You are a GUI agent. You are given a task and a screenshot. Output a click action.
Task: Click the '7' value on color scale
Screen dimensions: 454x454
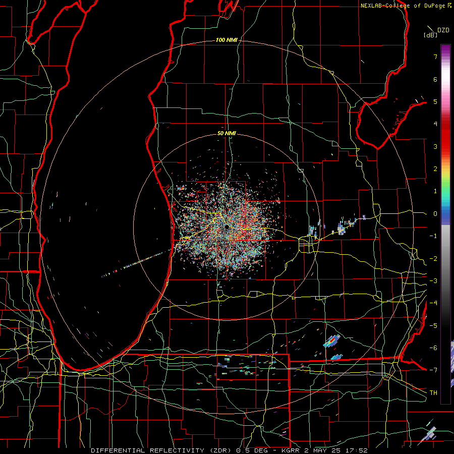point(435,56)
